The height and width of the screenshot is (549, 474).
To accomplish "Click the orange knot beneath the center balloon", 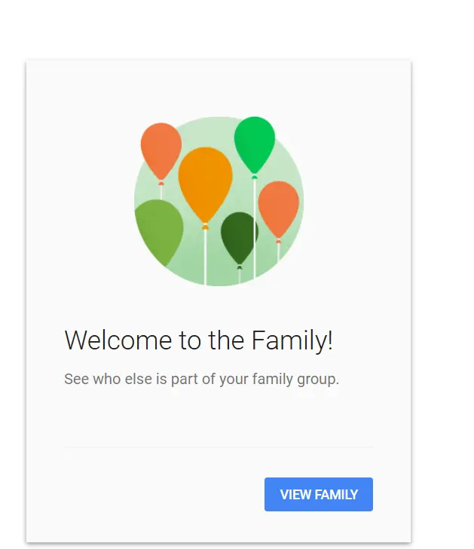I will [205, 227].
